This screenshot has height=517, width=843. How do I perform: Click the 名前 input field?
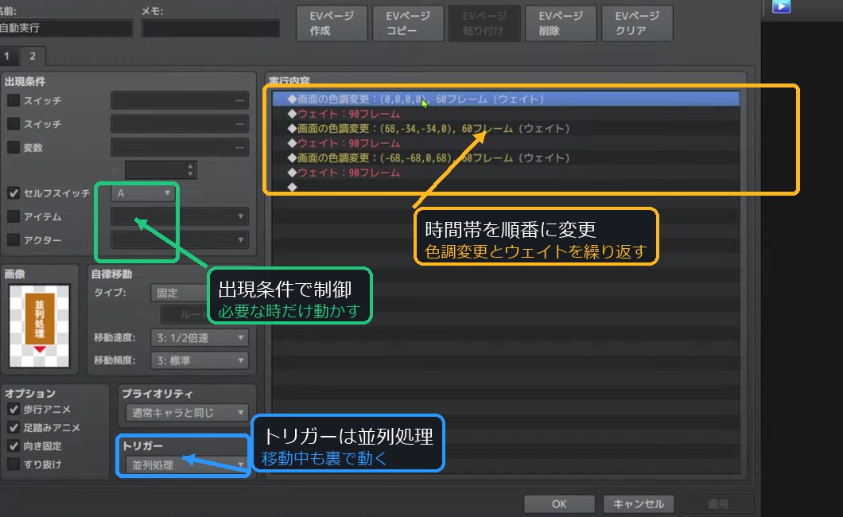65,28
